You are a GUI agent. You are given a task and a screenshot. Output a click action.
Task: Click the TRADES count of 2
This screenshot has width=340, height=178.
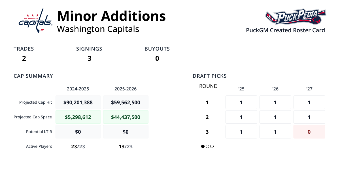(x=24, y=58)
